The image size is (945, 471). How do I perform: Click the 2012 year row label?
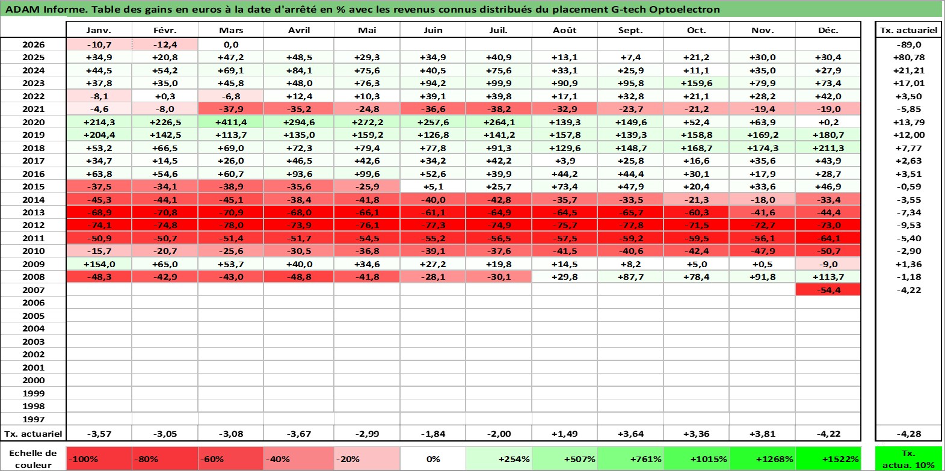34,225
